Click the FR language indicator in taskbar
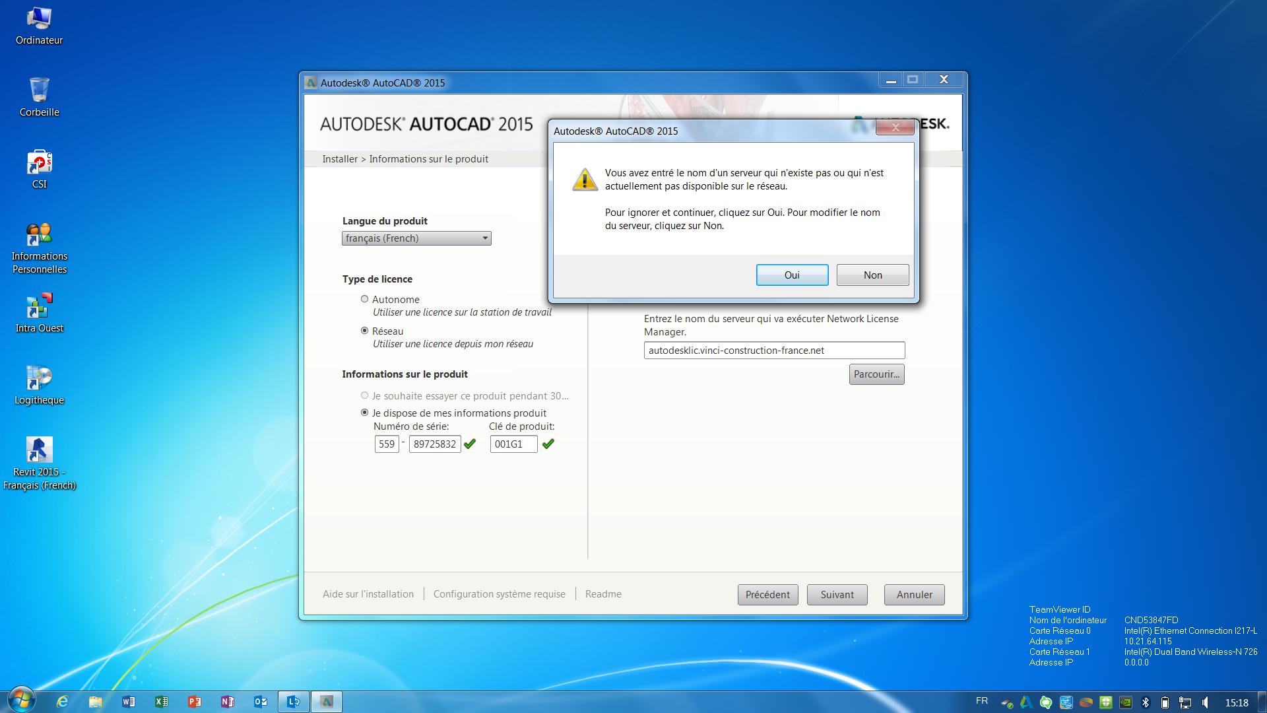 click(982, 701)
